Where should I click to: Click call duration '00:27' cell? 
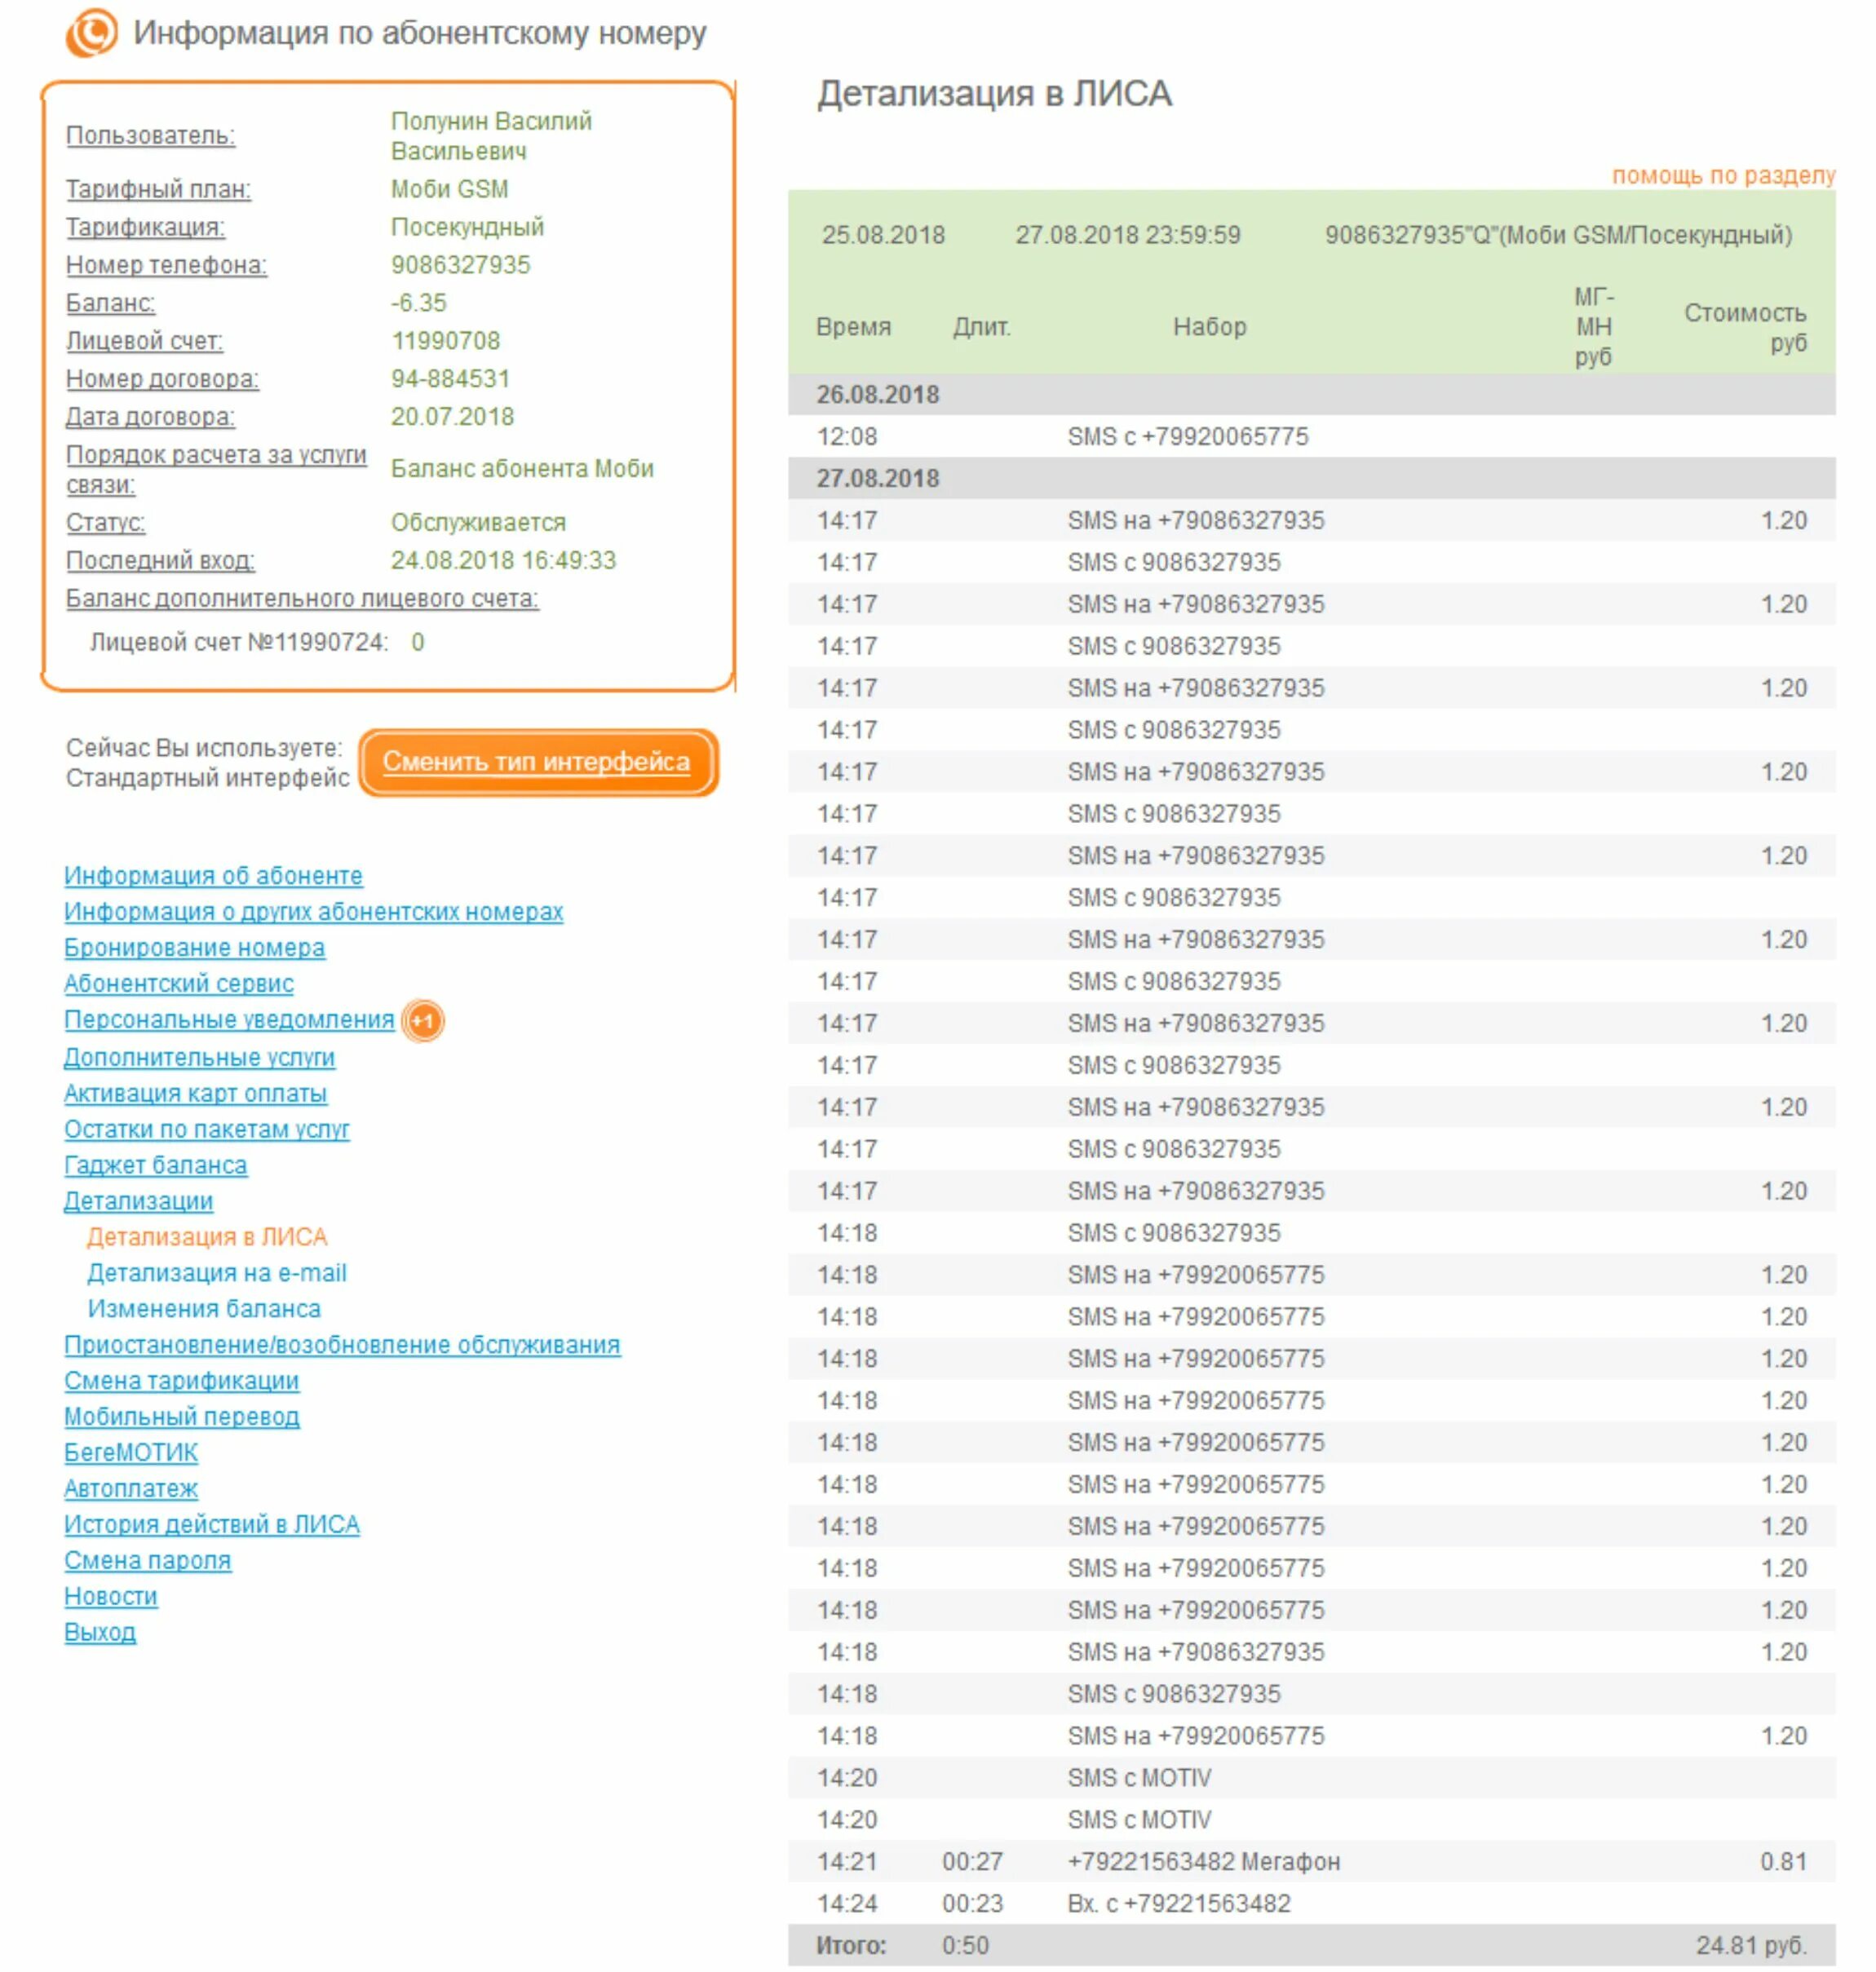(972, 1863)
